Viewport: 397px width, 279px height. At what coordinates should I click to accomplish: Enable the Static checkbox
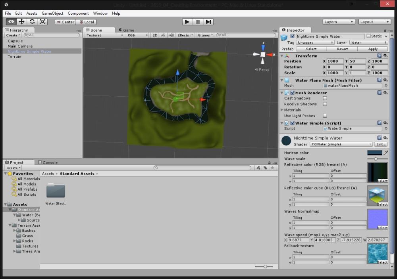point(369,36)
